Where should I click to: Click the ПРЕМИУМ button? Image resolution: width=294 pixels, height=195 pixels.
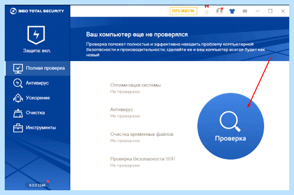(183, 11)
